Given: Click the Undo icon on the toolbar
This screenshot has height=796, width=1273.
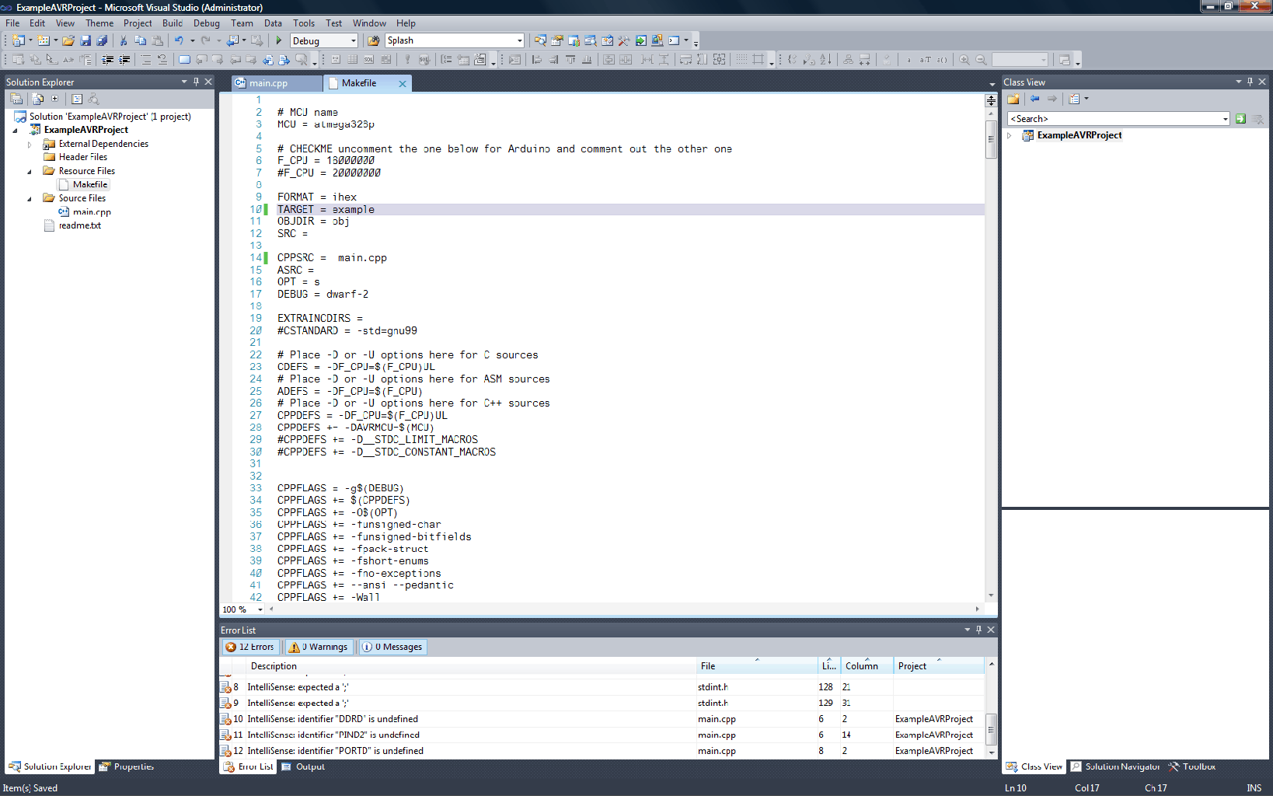Looking at the screenshot, I should pyautogui.click(x=179, y=40).
